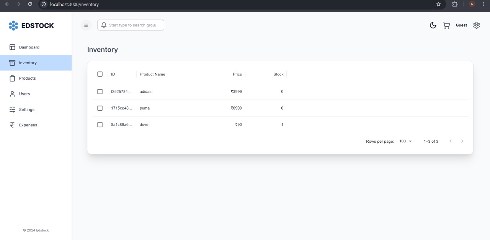This screenshot has width=490, height=240.
Task: Click the bell icon in the search box
Action: coord(104,25)
